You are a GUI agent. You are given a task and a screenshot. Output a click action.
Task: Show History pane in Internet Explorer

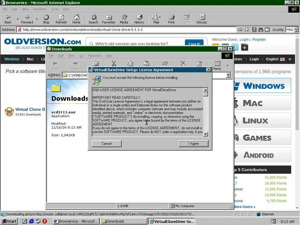(x=139, y=19)
